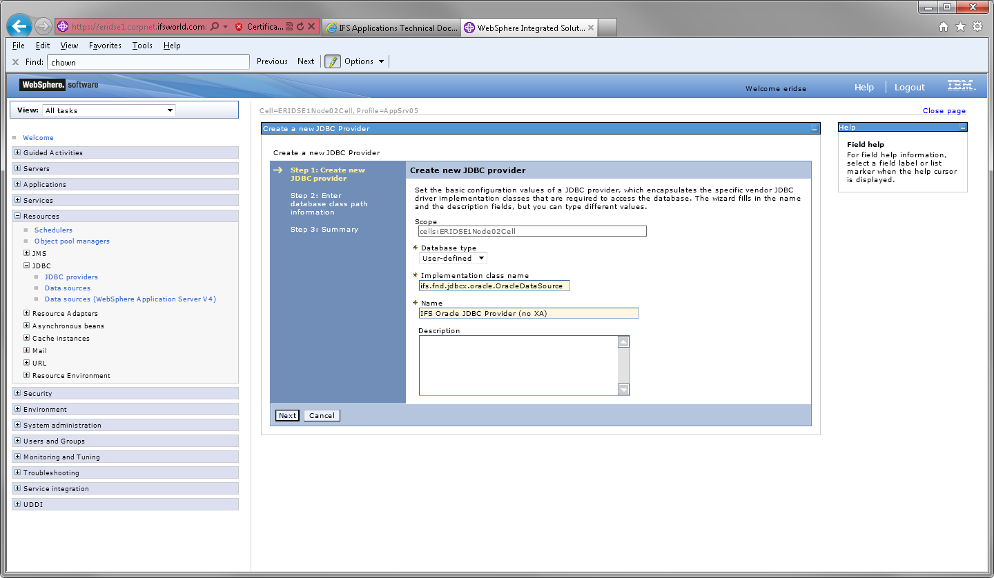Expand the Applications section
This screenshot has height=578, width=994.
point(18,184)
